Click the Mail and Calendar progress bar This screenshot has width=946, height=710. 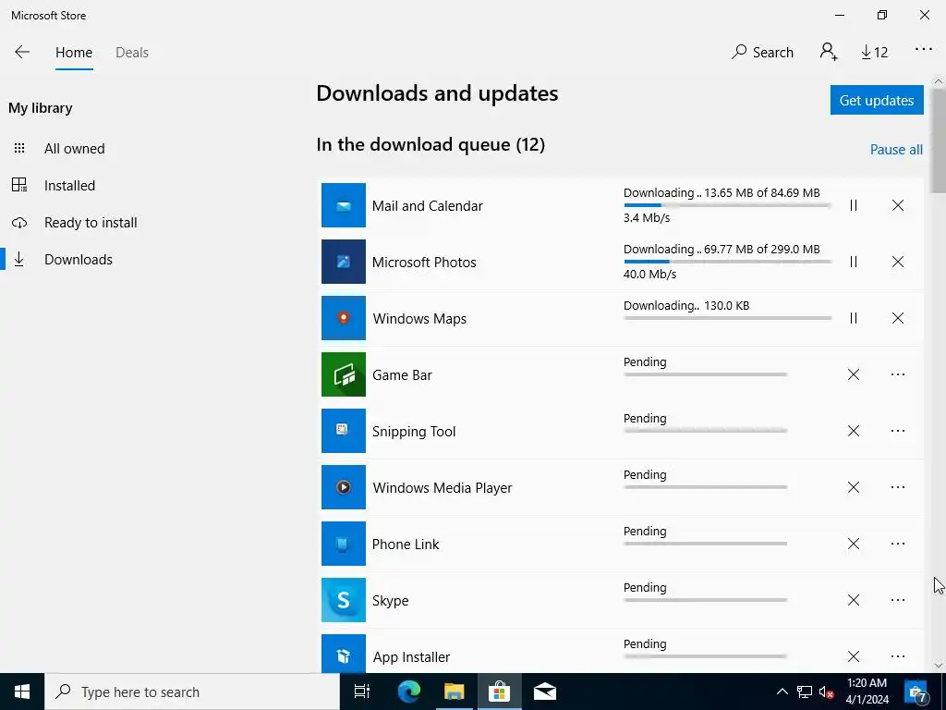[x=728, y=205]
